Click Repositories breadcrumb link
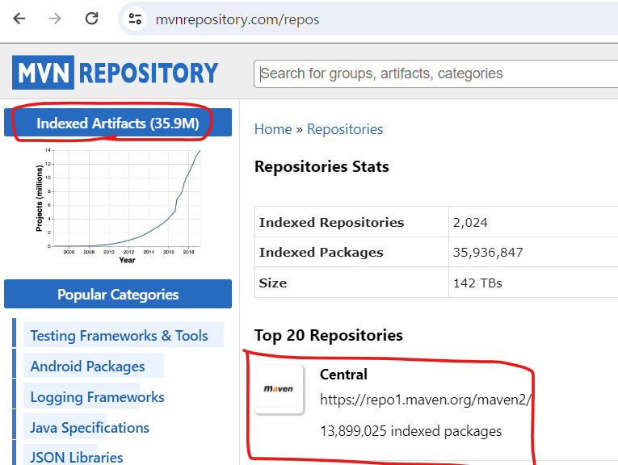The width and height of the screenshot is (618, 465). 345,129
